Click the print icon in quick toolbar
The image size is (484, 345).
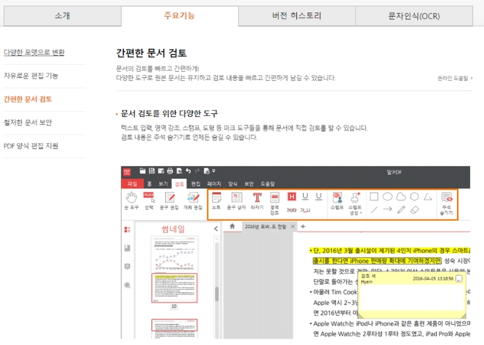pyautogui.click(x=170, y=171)
